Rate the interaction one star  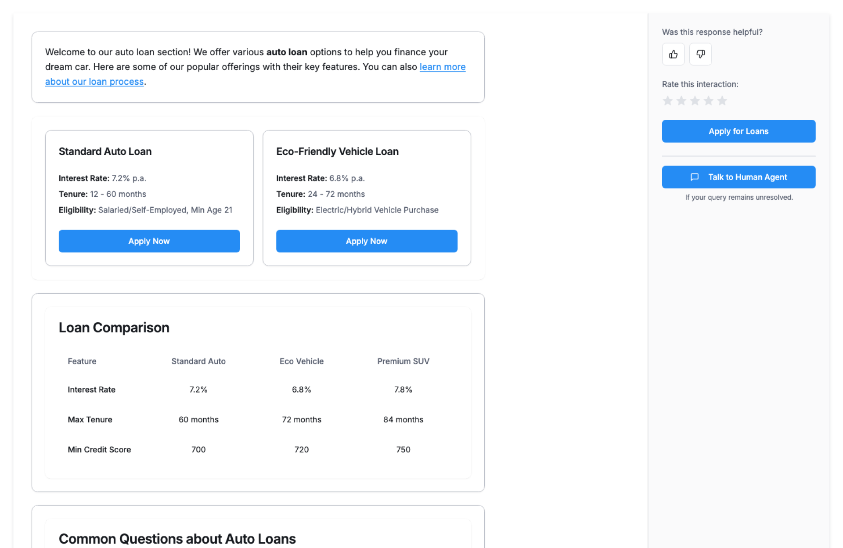[x=667, y=101]
